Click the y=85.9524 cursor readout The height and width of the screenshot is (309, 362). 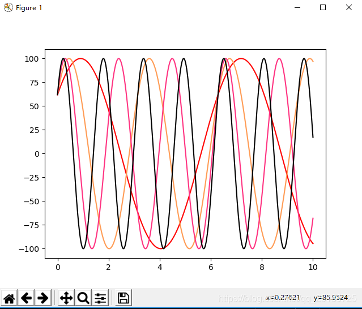[x=331, y=298]
